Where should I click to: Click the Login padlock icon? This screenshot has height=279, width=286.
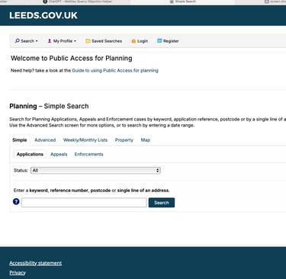(133, 41)
